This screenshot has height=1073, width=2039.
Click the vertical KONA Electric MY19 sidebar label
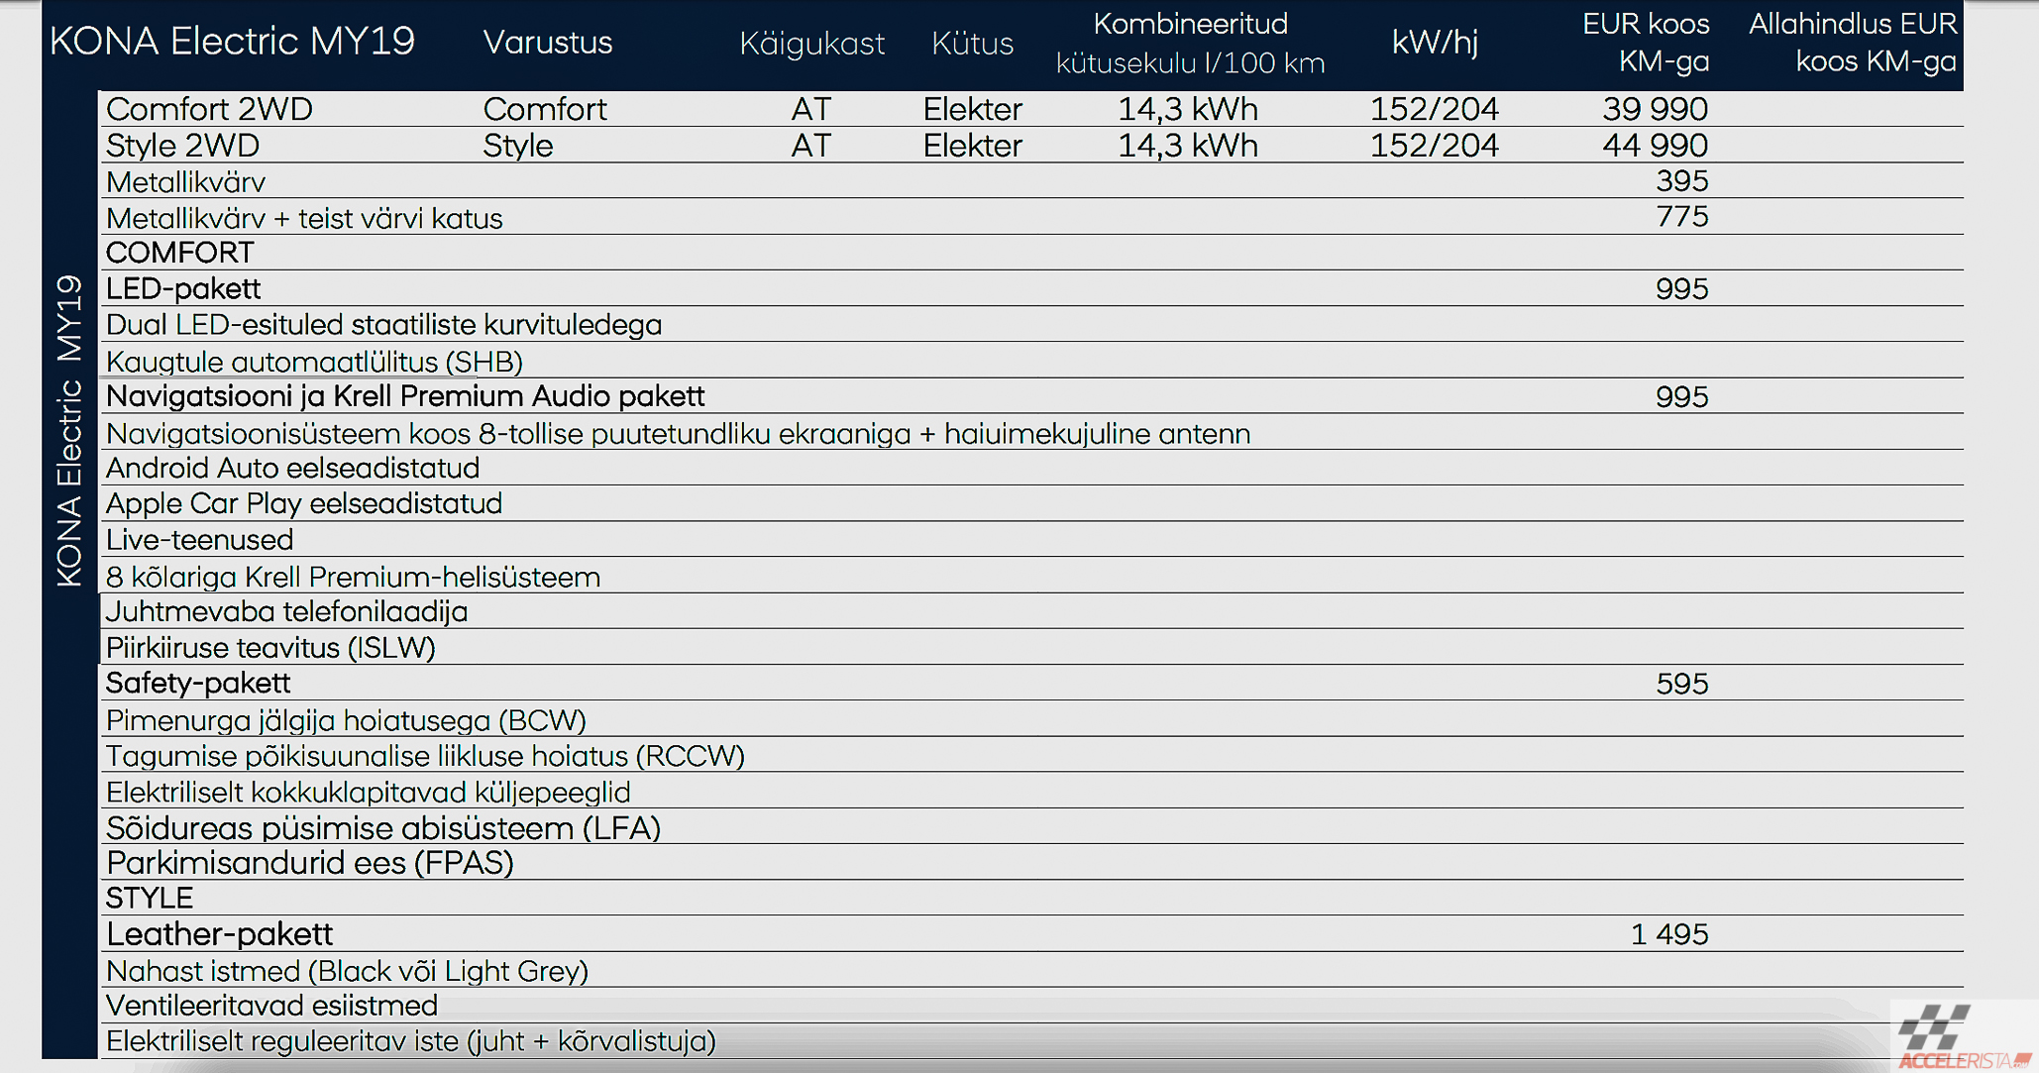click(68, 431)
